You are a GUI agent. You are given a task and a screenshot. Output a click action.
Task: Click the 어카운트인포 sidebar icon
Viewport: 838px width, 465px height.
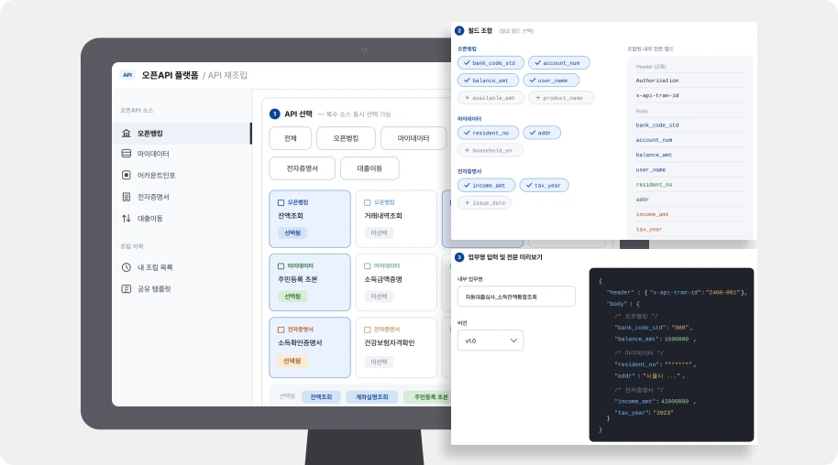tap(127, 175)
